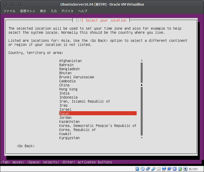Select Afghanistan in the country list

coord(98,61)
